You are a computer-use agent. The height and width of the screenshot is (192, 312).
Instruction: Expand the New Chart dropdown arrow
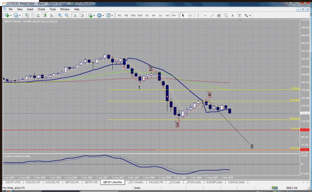[10, 15]
